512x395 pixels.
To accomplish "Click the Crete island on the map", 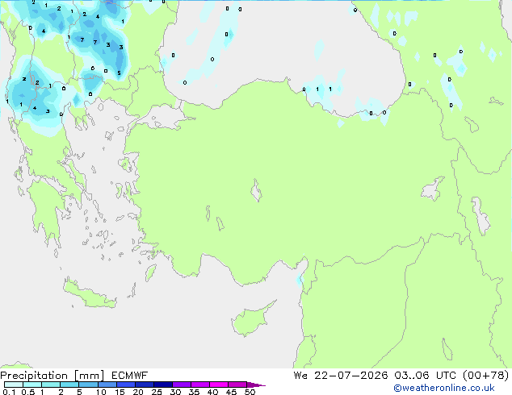I will 89,294.
